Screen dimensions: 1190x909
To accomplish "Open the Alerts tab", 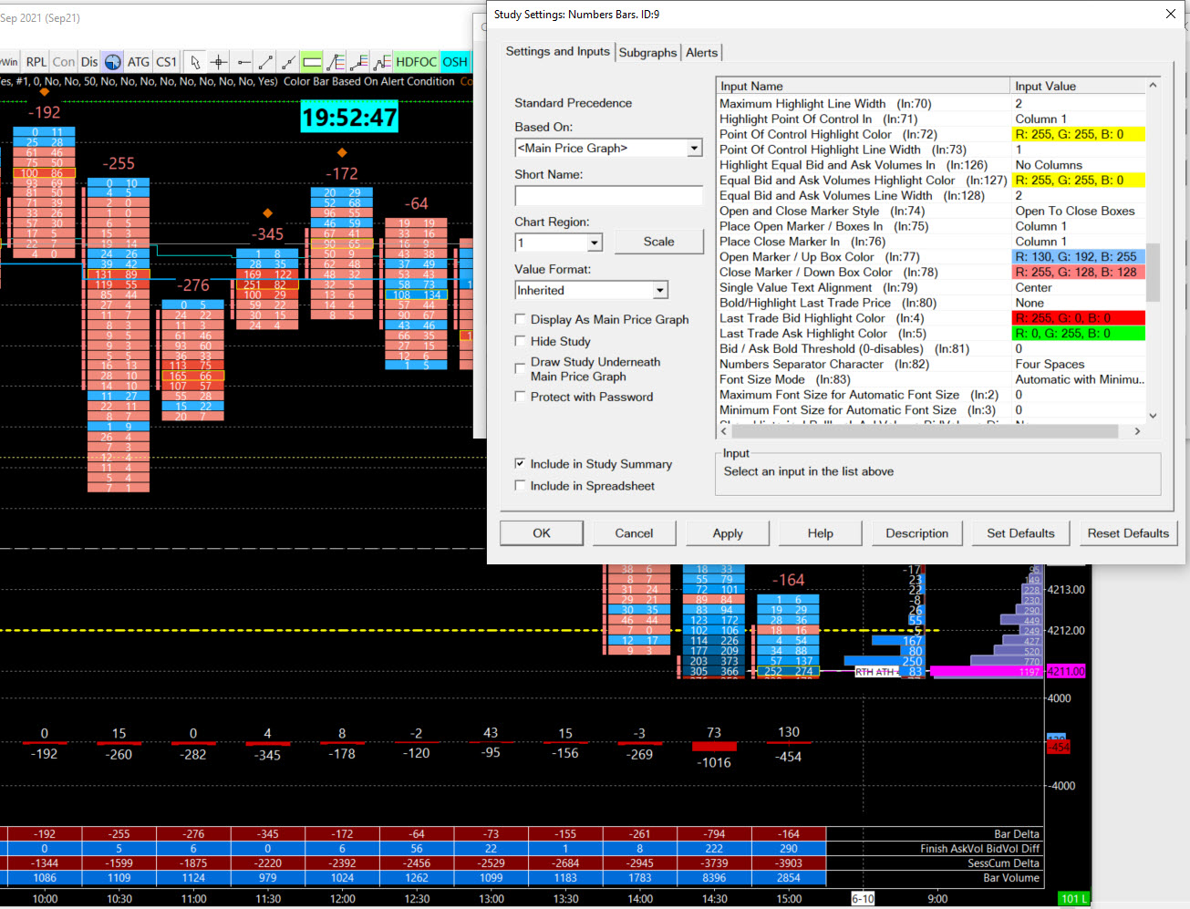I will coord(702,53).
